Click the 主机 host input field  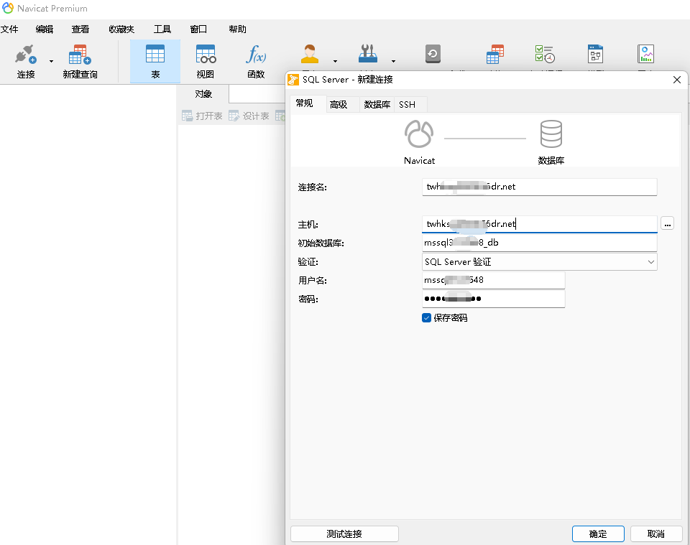[540, 224]
